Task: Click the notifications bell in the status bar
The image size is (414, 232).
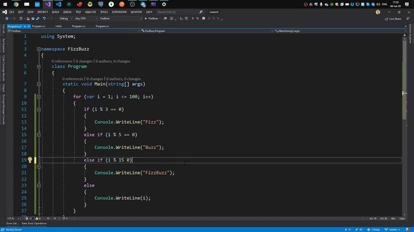Action: [x=408, y=229]
